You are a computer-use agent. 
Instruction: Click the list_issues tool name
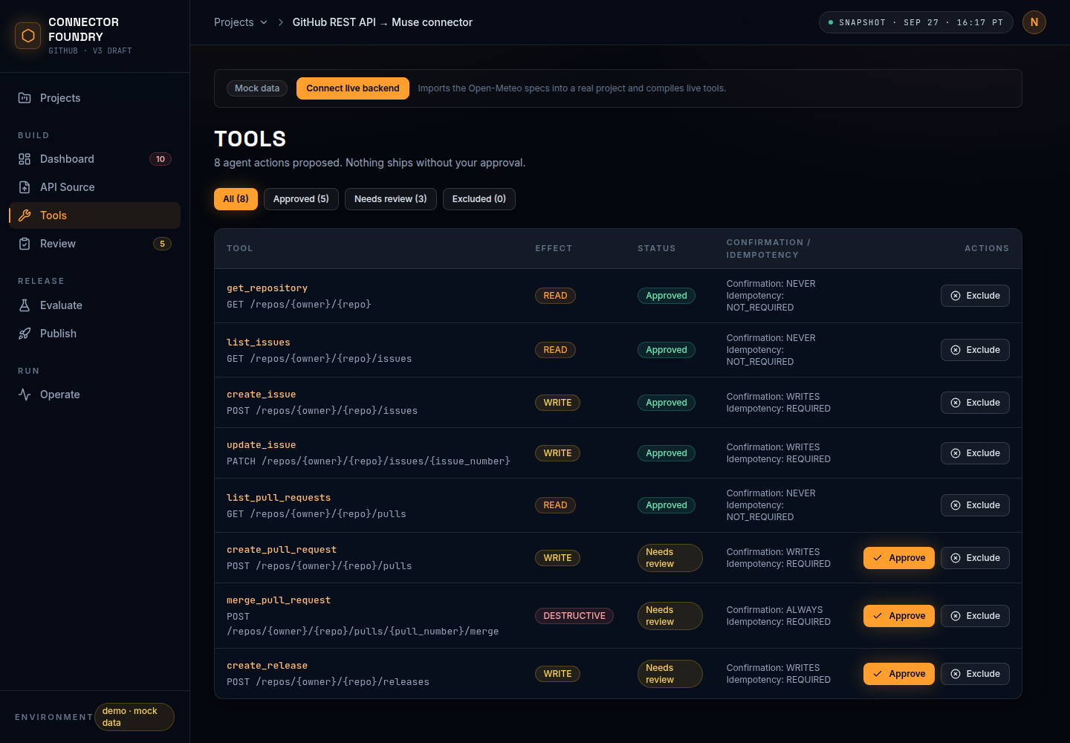tap(259, 343)
